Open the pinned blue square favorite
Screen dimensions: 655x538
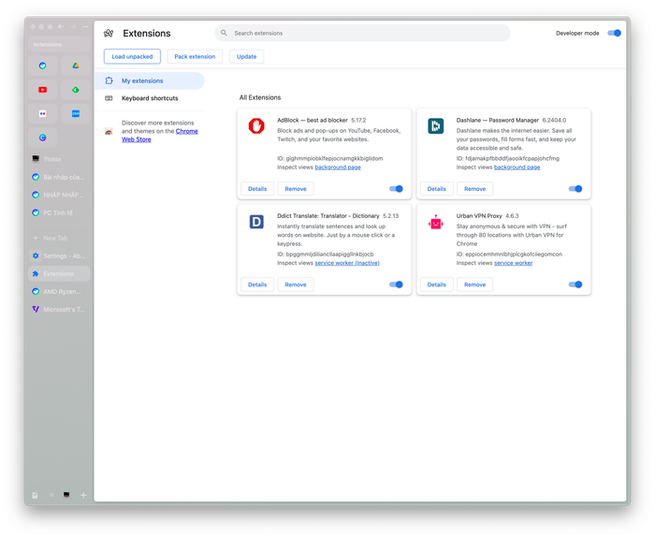click(x=76, y=113)
